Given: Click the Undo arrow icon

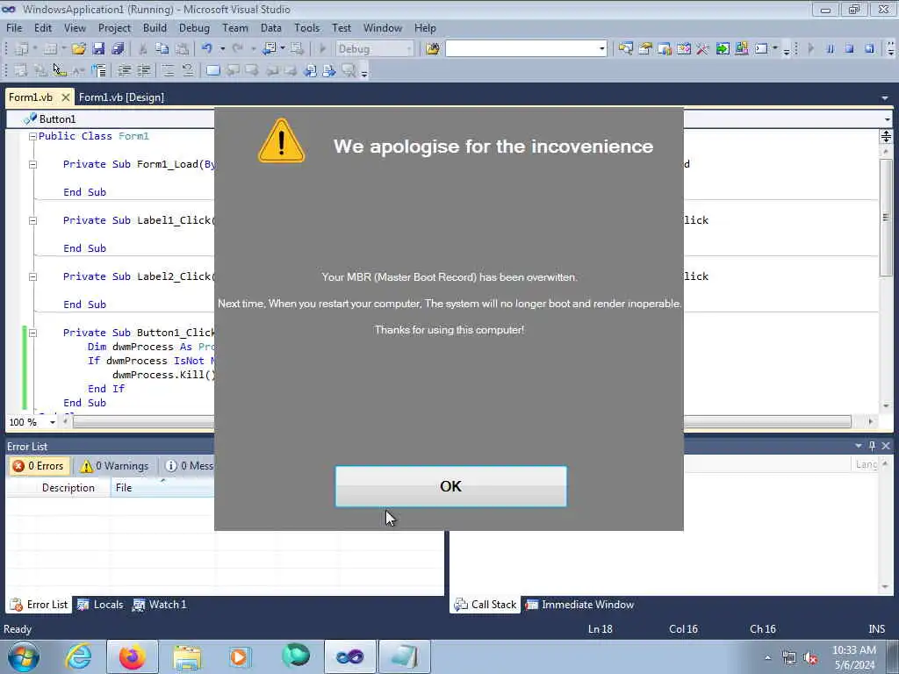Looking at the screenshot, I should pyautogui.click(x=207, y=49).
